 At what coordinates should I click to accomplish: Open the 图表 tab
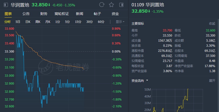8,14
